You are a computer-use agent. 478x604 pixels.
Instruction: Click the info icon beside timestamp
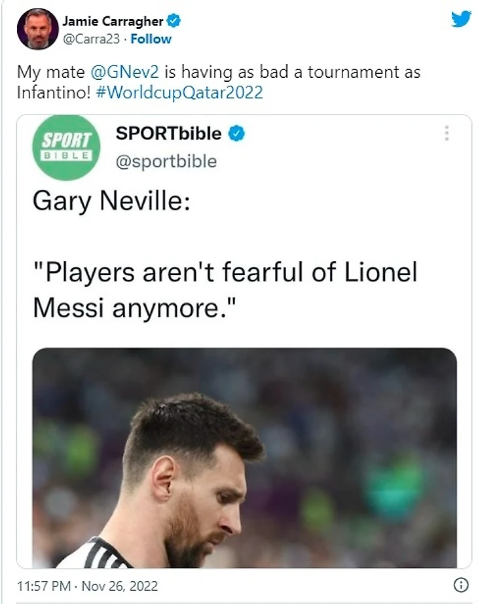click(x=460, y=585)
